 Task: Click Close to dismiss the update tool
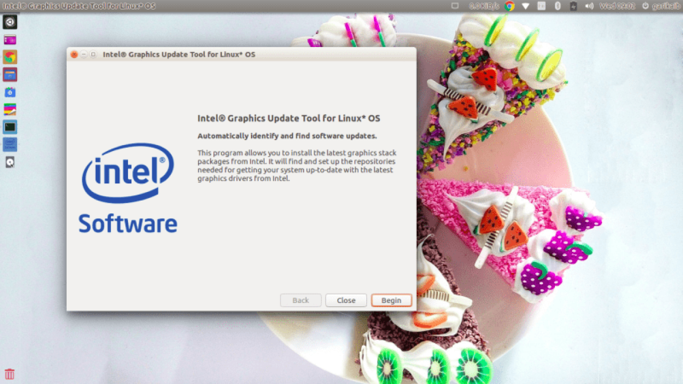coord(346,300)
